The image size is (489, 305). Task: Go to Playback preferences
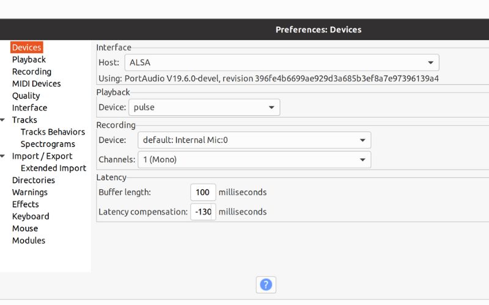coord(29,60)
